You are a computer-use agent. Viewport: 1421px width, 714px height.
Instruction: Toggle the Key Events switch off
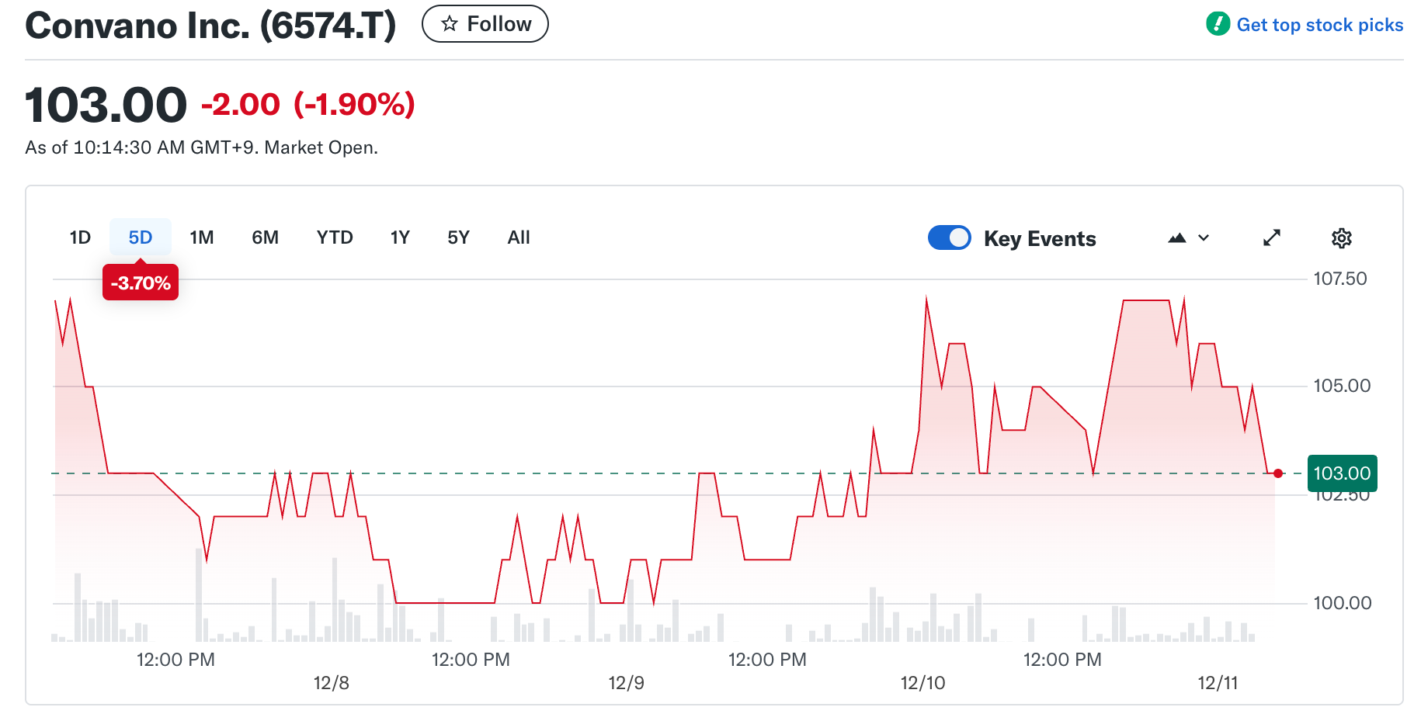pos(949,237)
